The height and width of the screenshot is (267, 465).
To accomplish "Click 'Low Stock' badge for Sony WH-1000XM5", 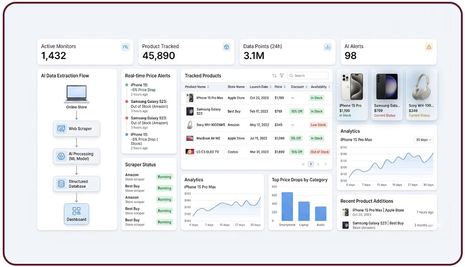I will point(318,125).
